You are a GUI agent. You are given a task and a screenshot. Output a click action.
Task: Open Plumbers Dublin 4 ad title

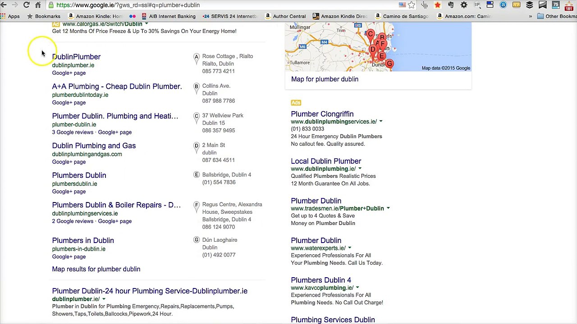(x=321, y=280)
